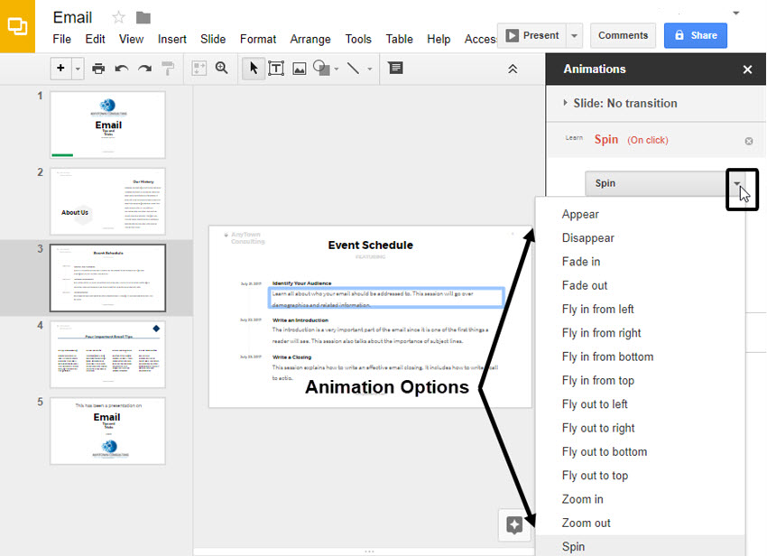This screenshot has width=767, height=556.
Task: Open the Shape tool
Action: pos(321,68)
